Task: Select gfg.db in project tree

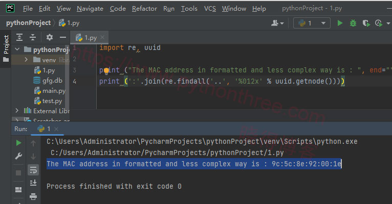Action: [x=48, y=81]
